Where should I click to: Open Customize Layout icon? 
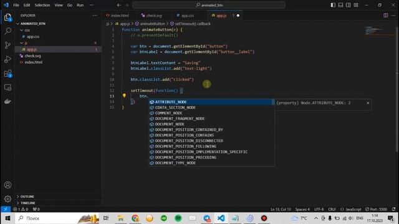(x=356, y=5)
